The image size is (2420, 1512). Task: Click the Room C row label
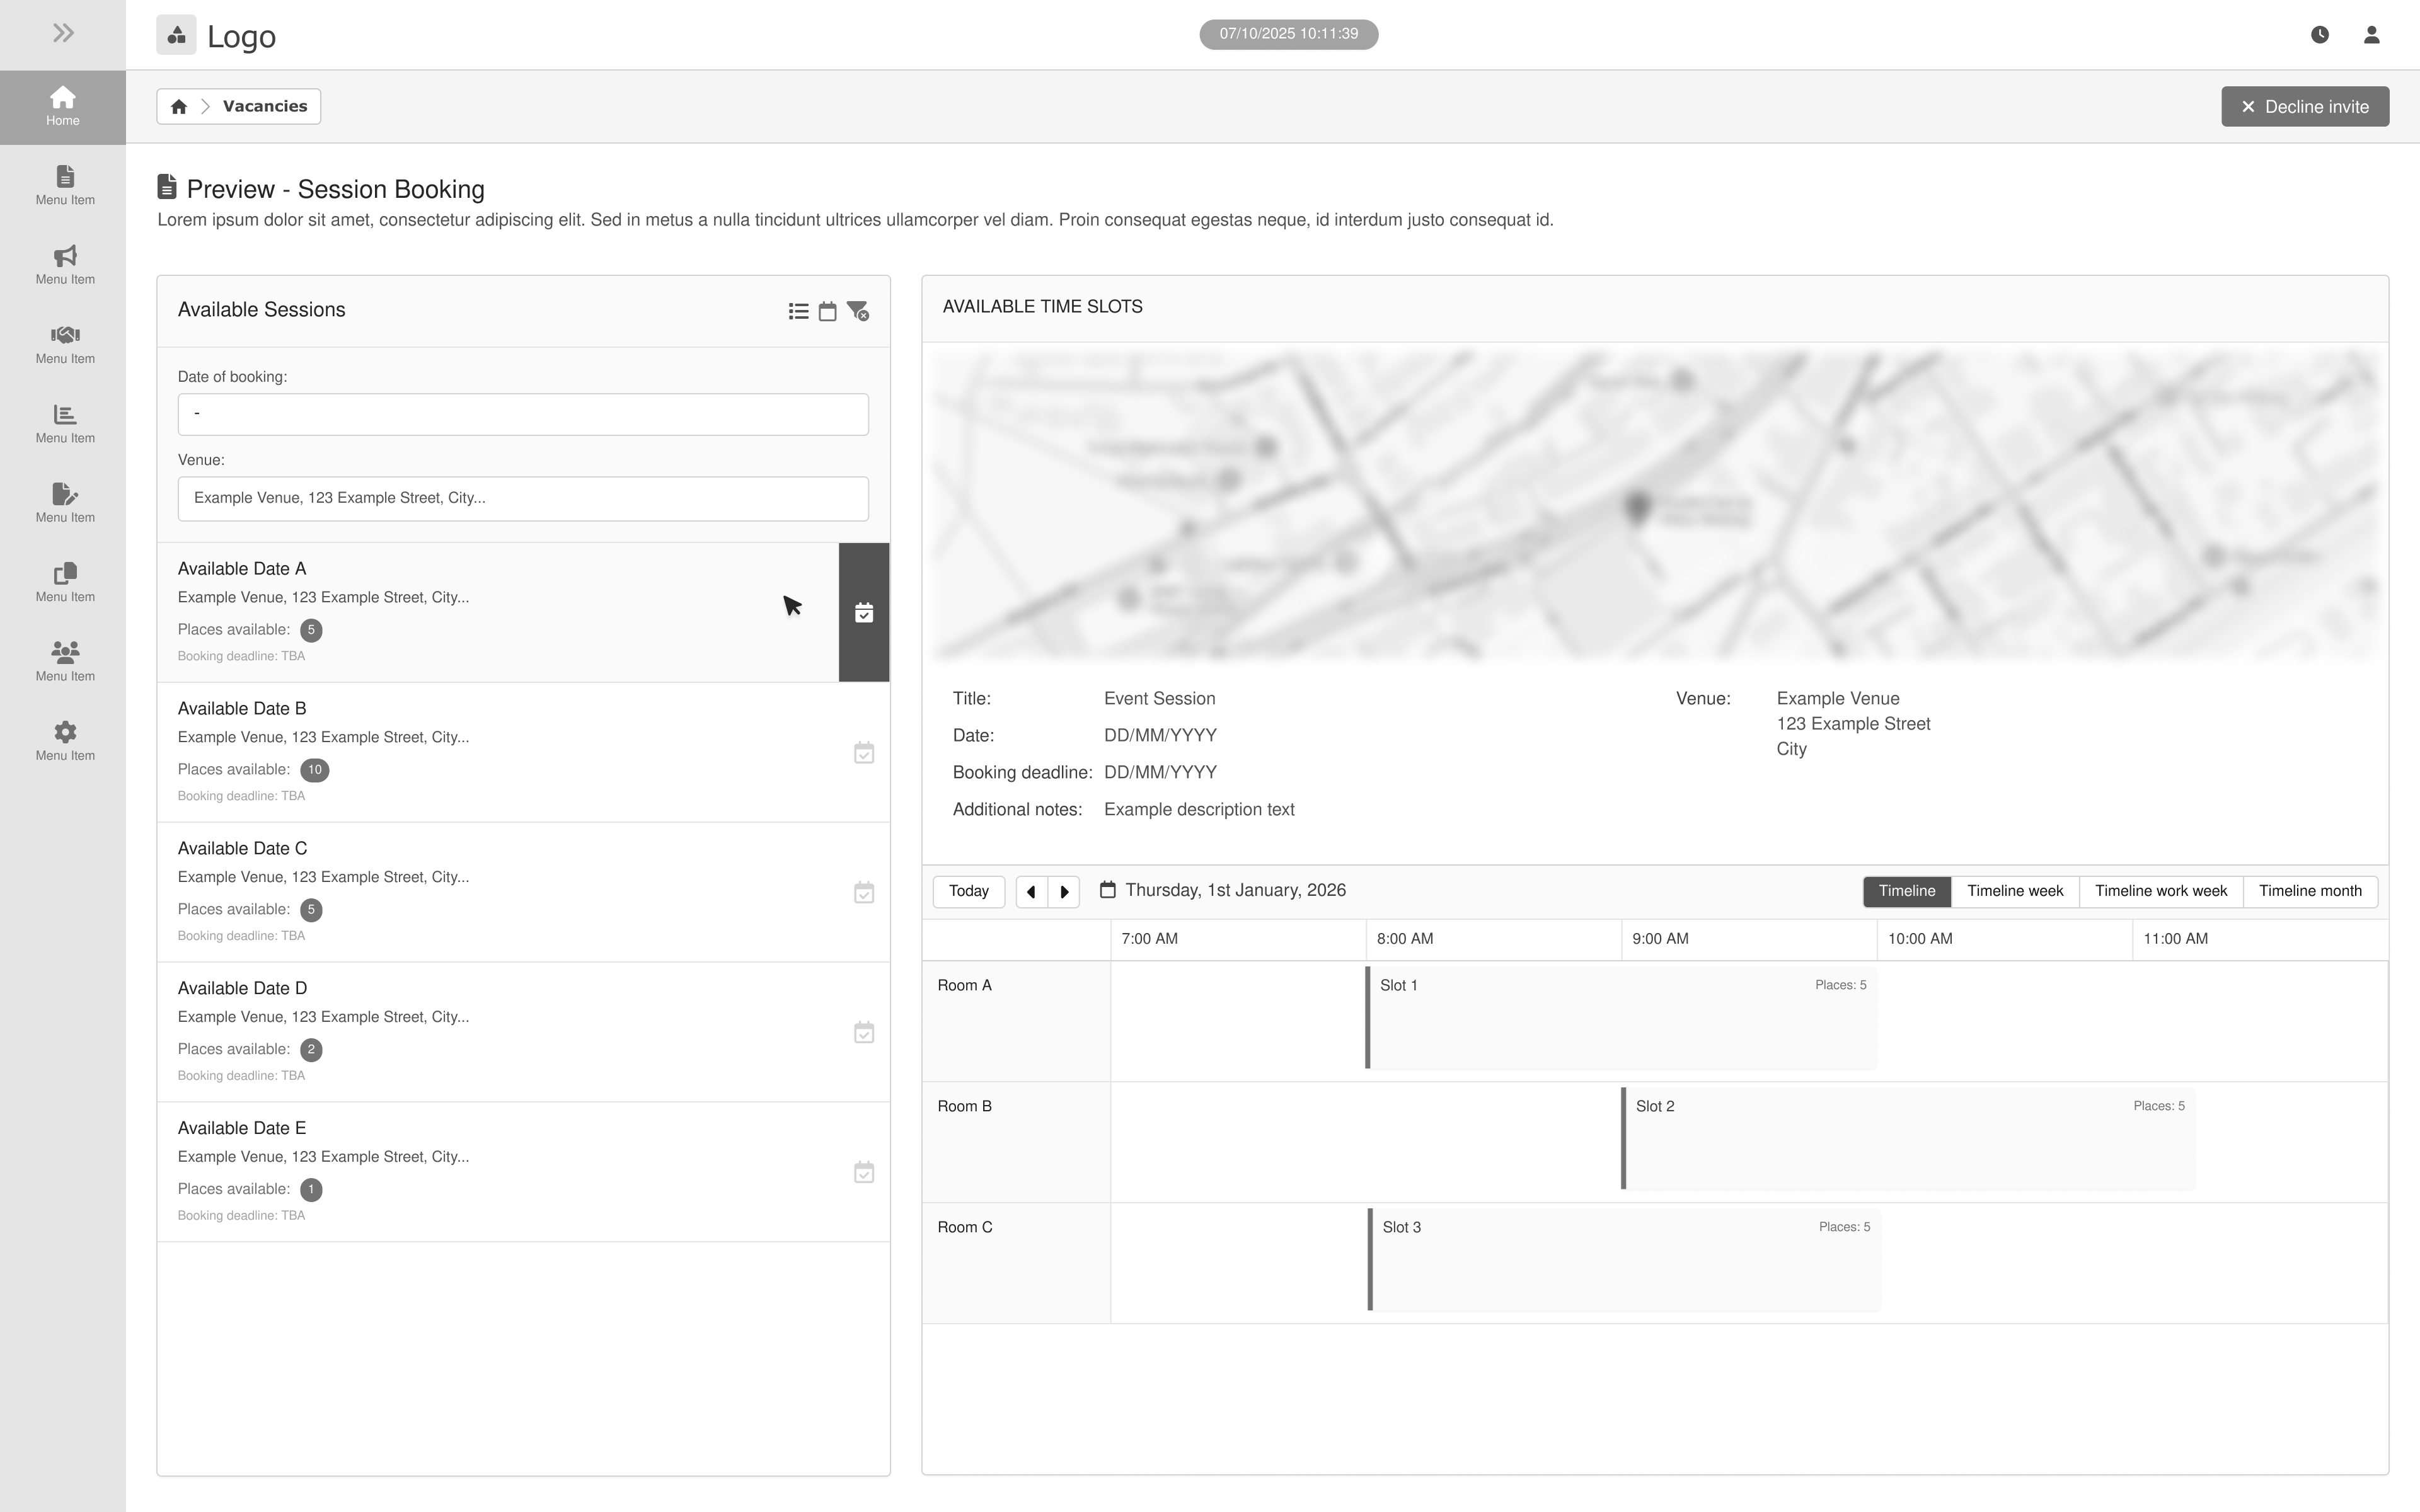(x=1016, y=1263)
